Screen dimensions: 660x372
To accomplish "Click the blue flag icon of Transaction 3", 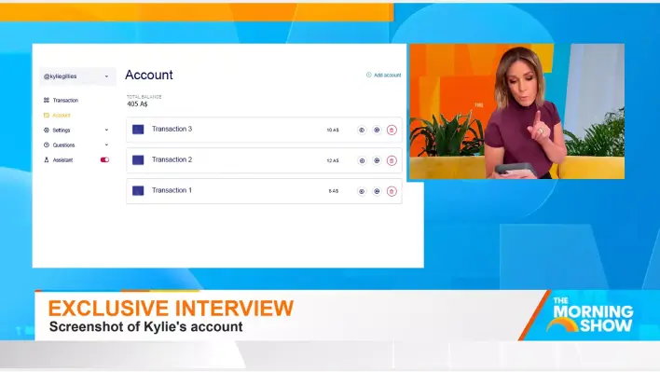I will [x=138, y=130].
